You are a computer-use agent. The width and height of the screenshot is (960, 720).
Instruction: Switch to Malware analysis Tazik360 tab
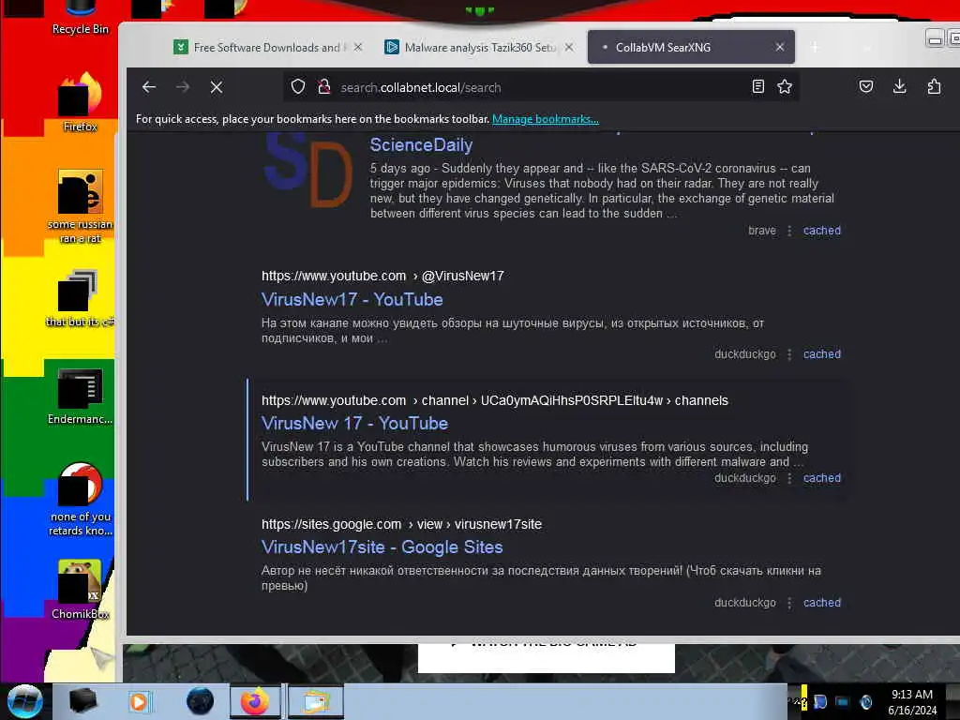pyautogui.click(x=479, y=47)
